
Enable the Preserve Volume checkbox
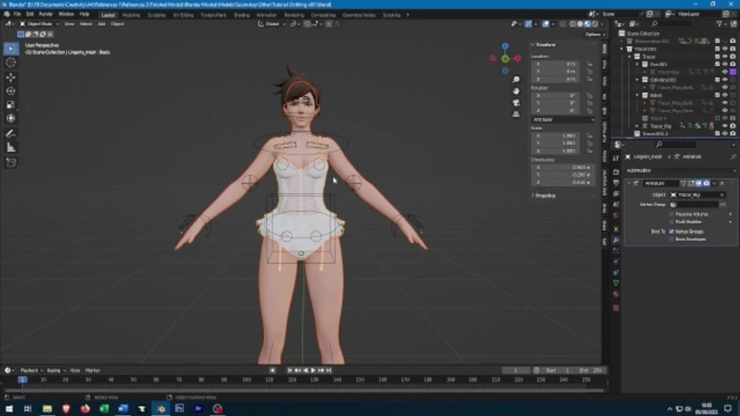[672, 214]
